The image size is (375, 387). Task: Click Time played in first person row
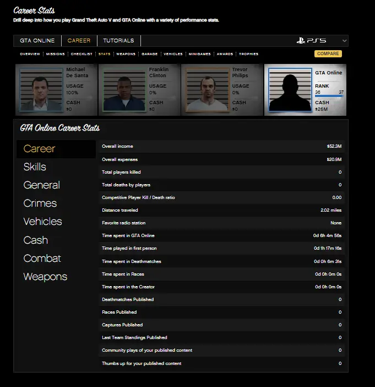[222, 248]
